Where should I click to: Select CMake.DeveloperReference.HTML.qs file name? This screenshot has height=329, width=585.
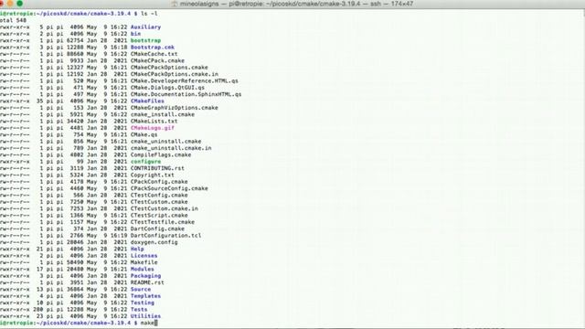[184, 80]
